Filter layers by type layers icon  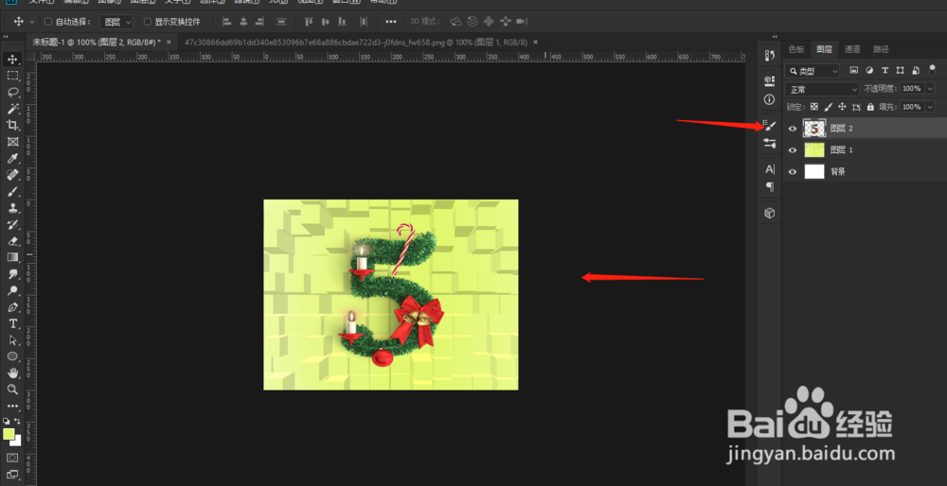[x=884, y=71]
